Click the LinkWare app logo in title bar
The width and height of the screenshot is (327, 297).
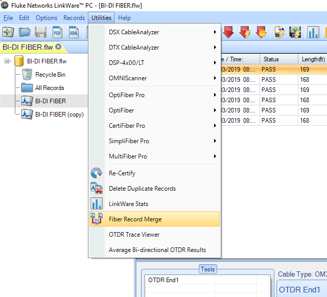click(x=5, y=5)
